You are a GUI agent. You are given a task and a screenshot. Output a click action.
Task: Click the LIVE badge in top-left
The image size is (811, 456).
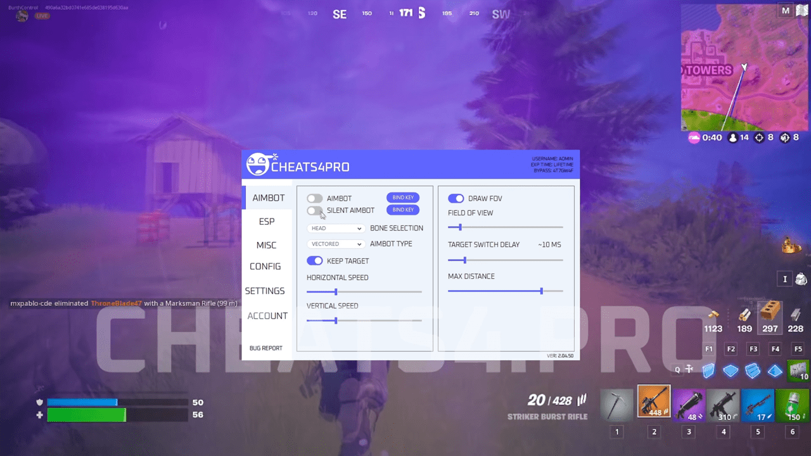pyautogui.click(x=42, y=16)
